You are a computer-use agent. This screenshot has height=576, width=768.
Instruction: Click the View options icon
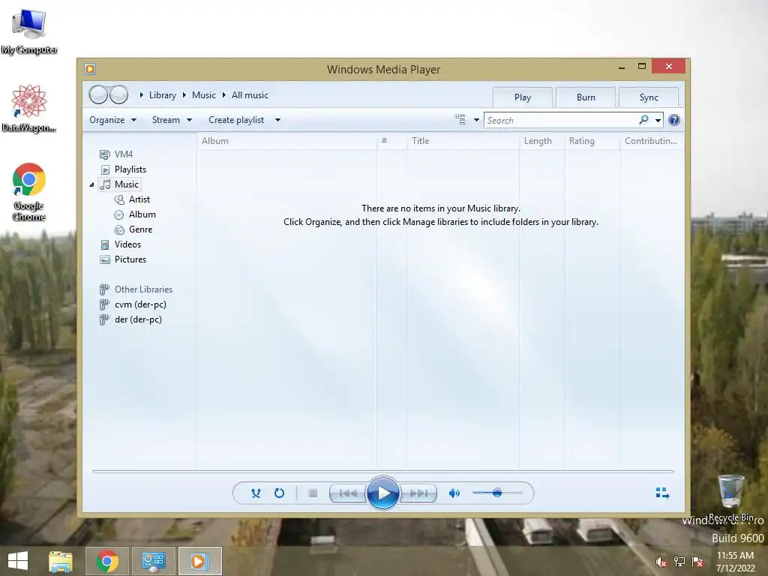tap(460, 119)
